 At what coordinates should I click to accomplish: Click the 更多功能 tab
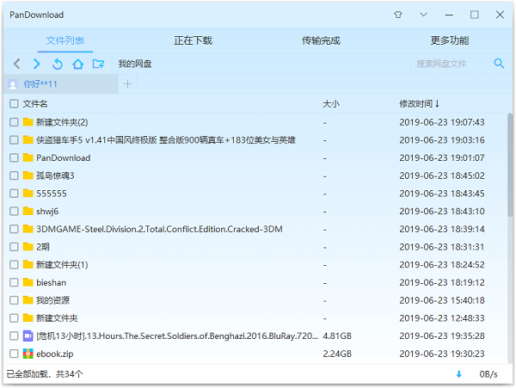tap(450, 40)
